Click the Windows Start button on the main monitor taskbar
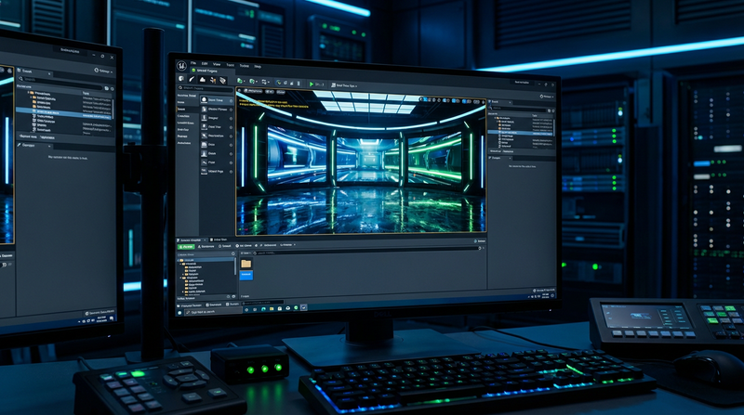The image size is (744, 415). pos(179,313)
